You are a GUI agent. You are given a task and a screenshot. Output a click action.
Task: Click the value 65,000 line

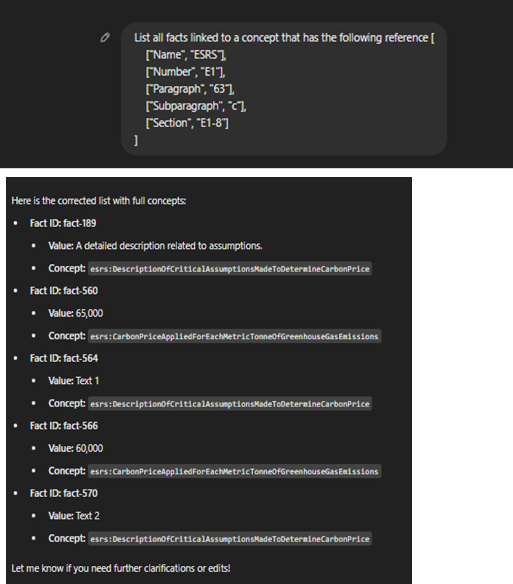(x=76, y=313)
